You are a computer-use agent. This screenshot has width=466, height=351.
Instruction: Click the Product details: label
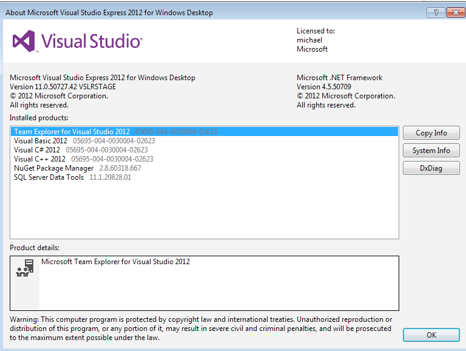(x=35, y=248)
